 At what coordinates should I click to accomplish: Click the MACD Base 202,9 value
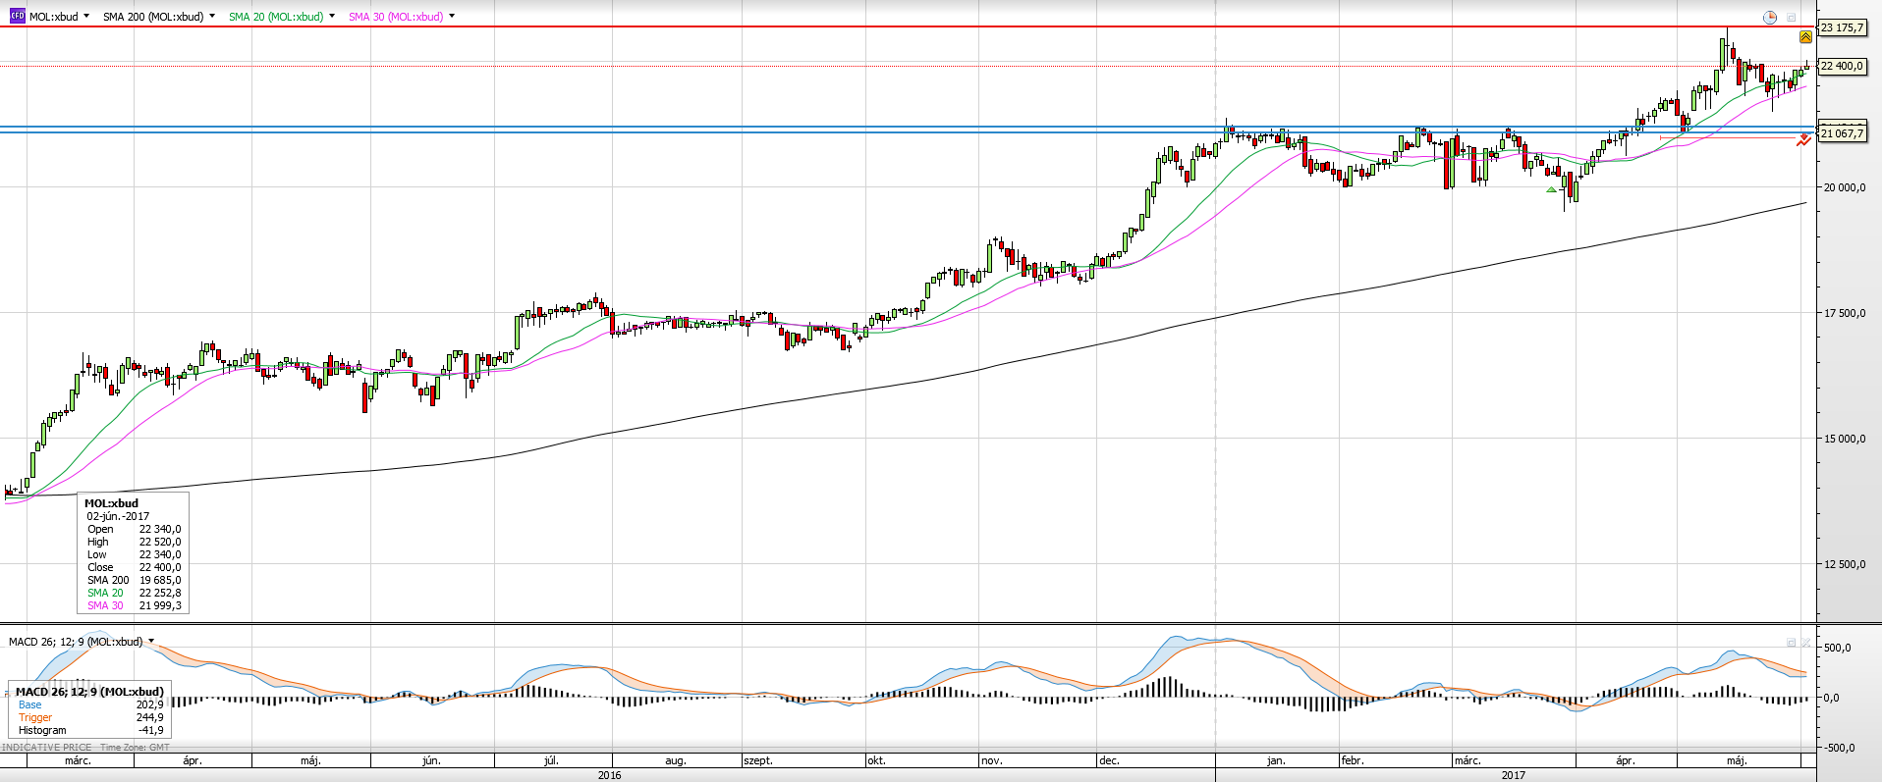pos(150,704)
